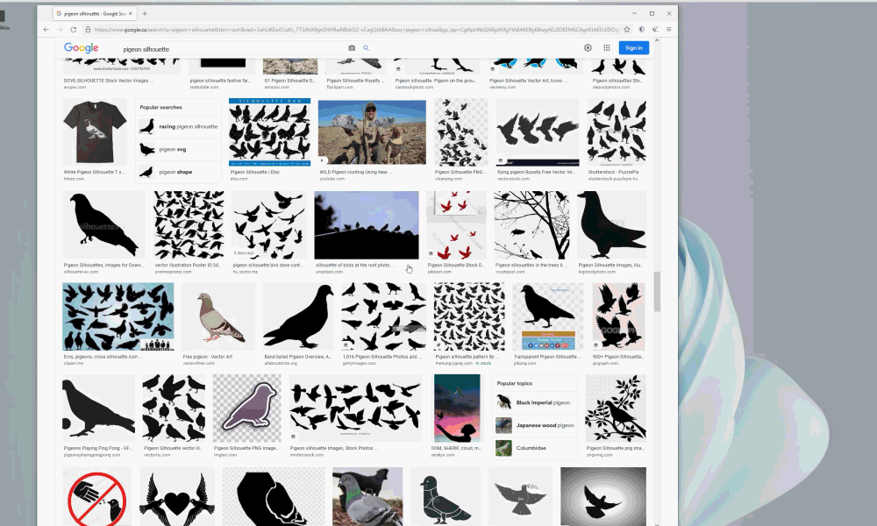Open the thehungryjpeg pigeon pattern image
877x526 pixels.
tap(469, 317)
